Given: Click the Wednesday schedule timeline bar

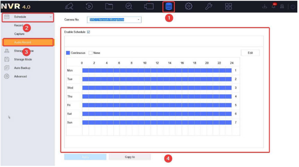Looking at the screenshot, I should point(157,88).
